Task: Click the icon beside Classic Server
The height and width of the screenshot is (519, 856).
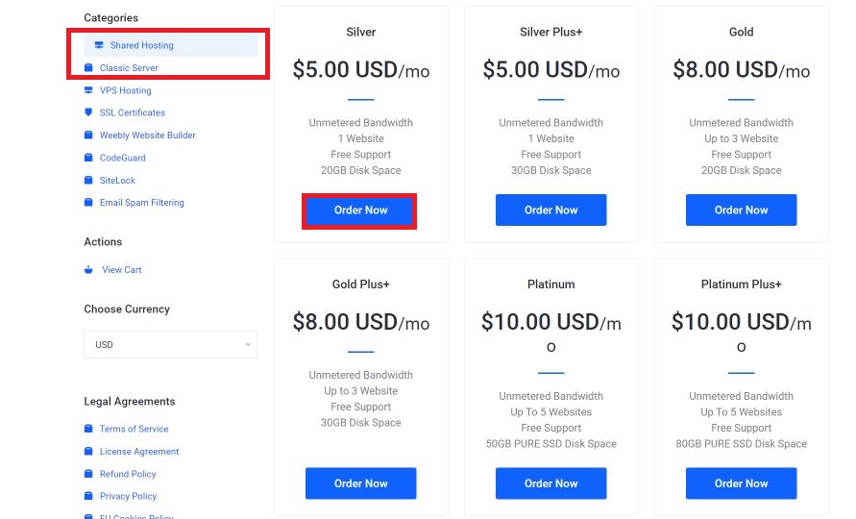Action: (88, 67)
